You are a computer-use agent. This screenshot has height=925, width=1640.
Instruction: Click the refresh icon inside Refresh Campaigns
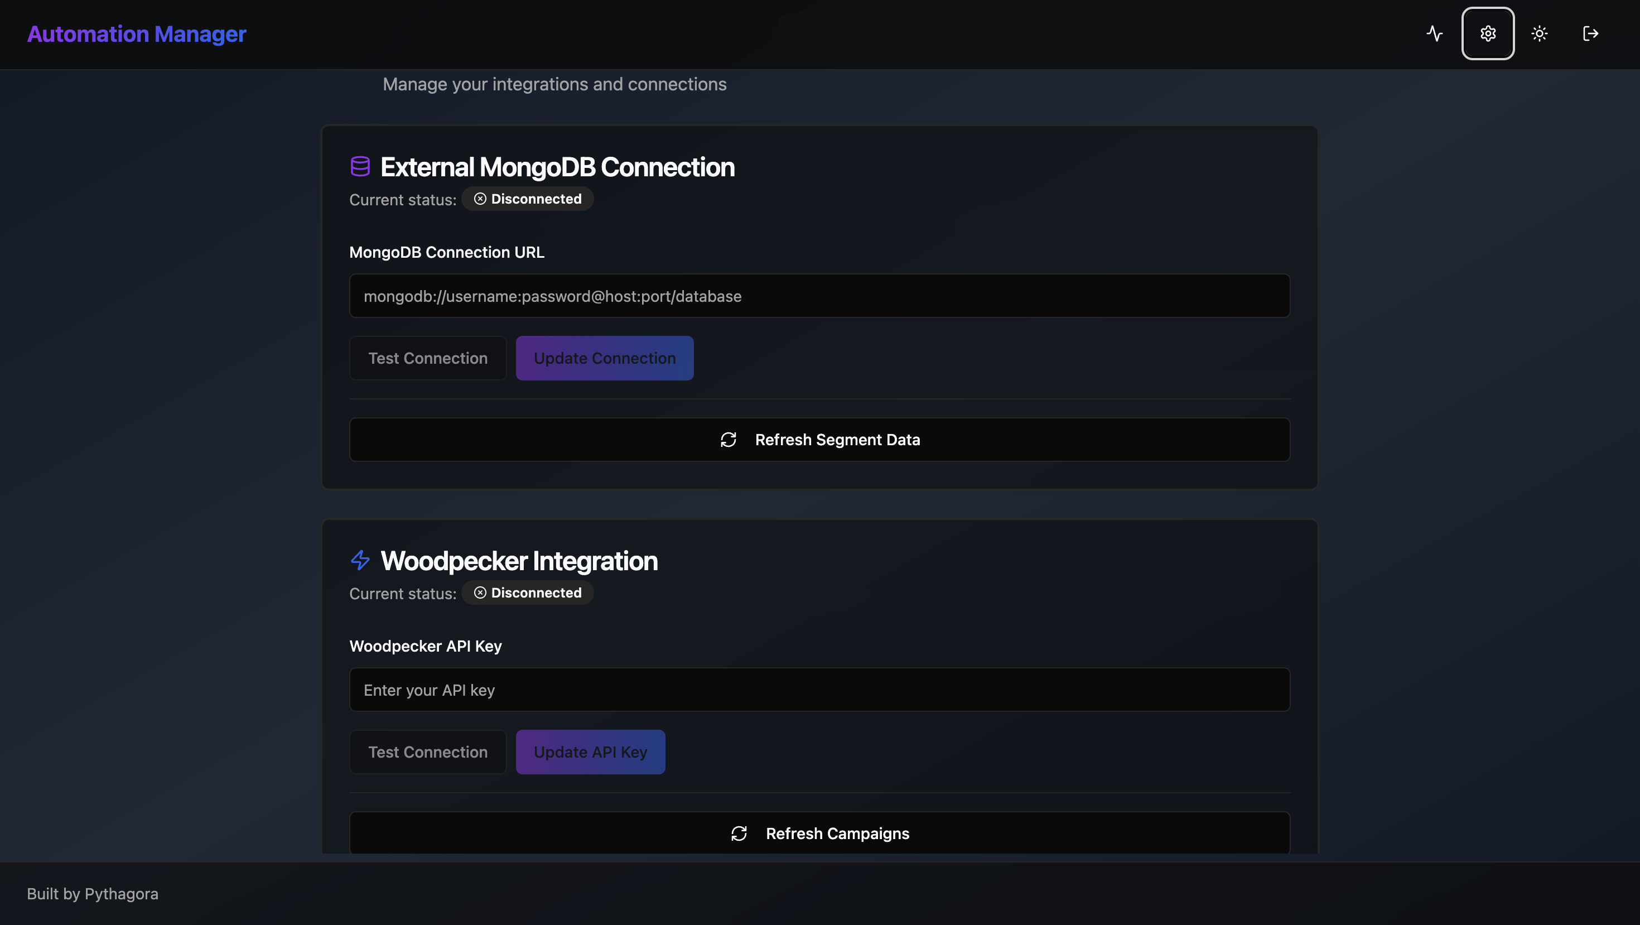739,834
